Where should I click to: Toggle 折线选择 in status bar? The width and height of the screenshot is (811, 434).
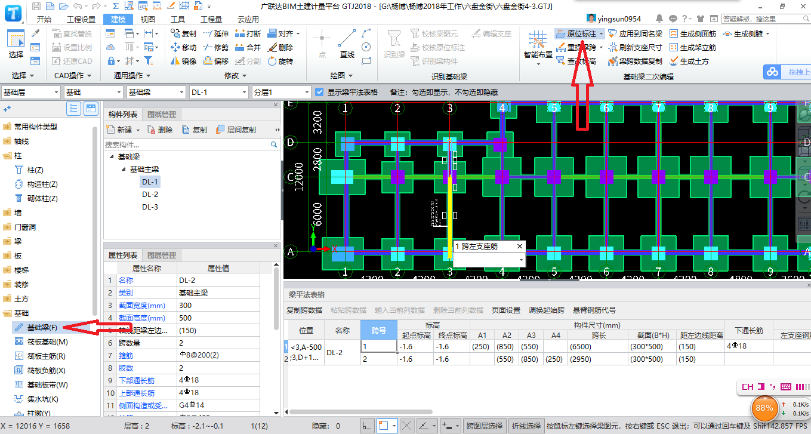coord(526,426)
